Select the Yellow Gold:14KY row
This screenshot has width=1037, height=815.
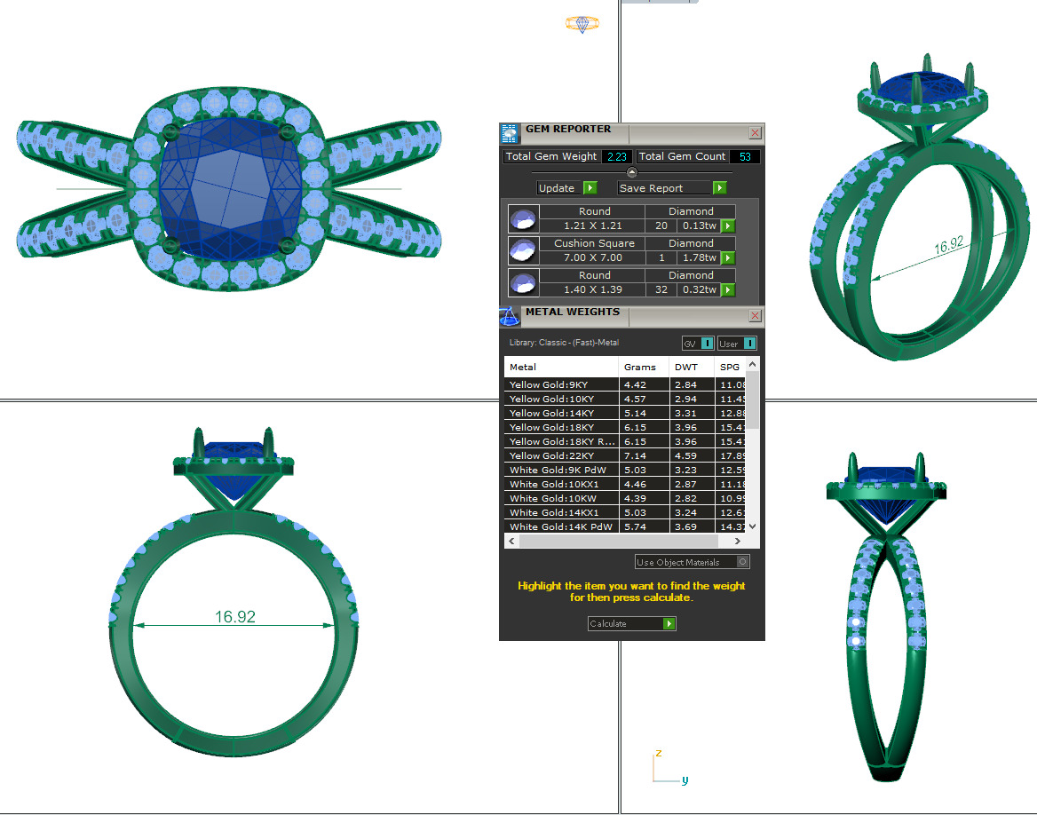coord(625,413)
